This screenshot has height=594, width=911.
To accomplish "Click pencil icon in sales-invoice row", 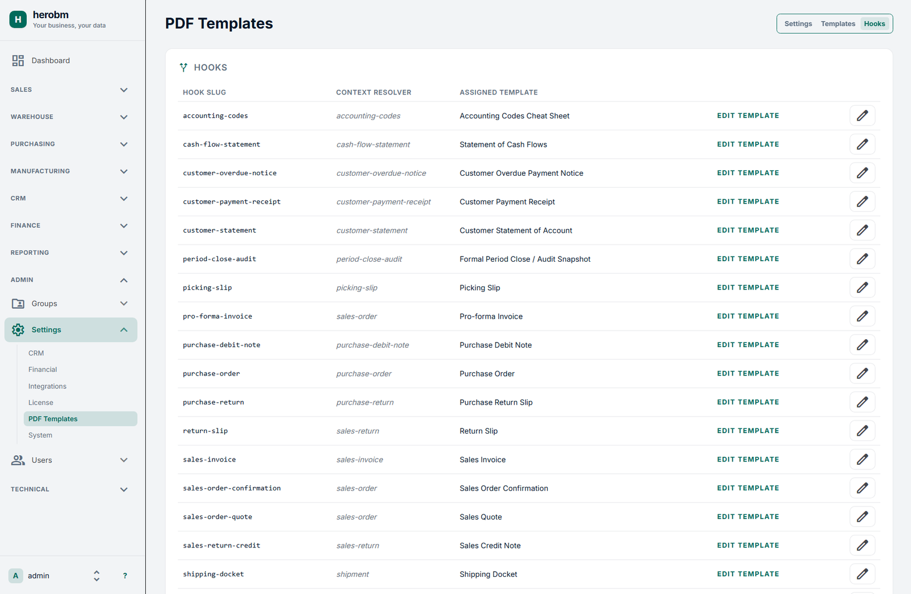I will point(862,459).
